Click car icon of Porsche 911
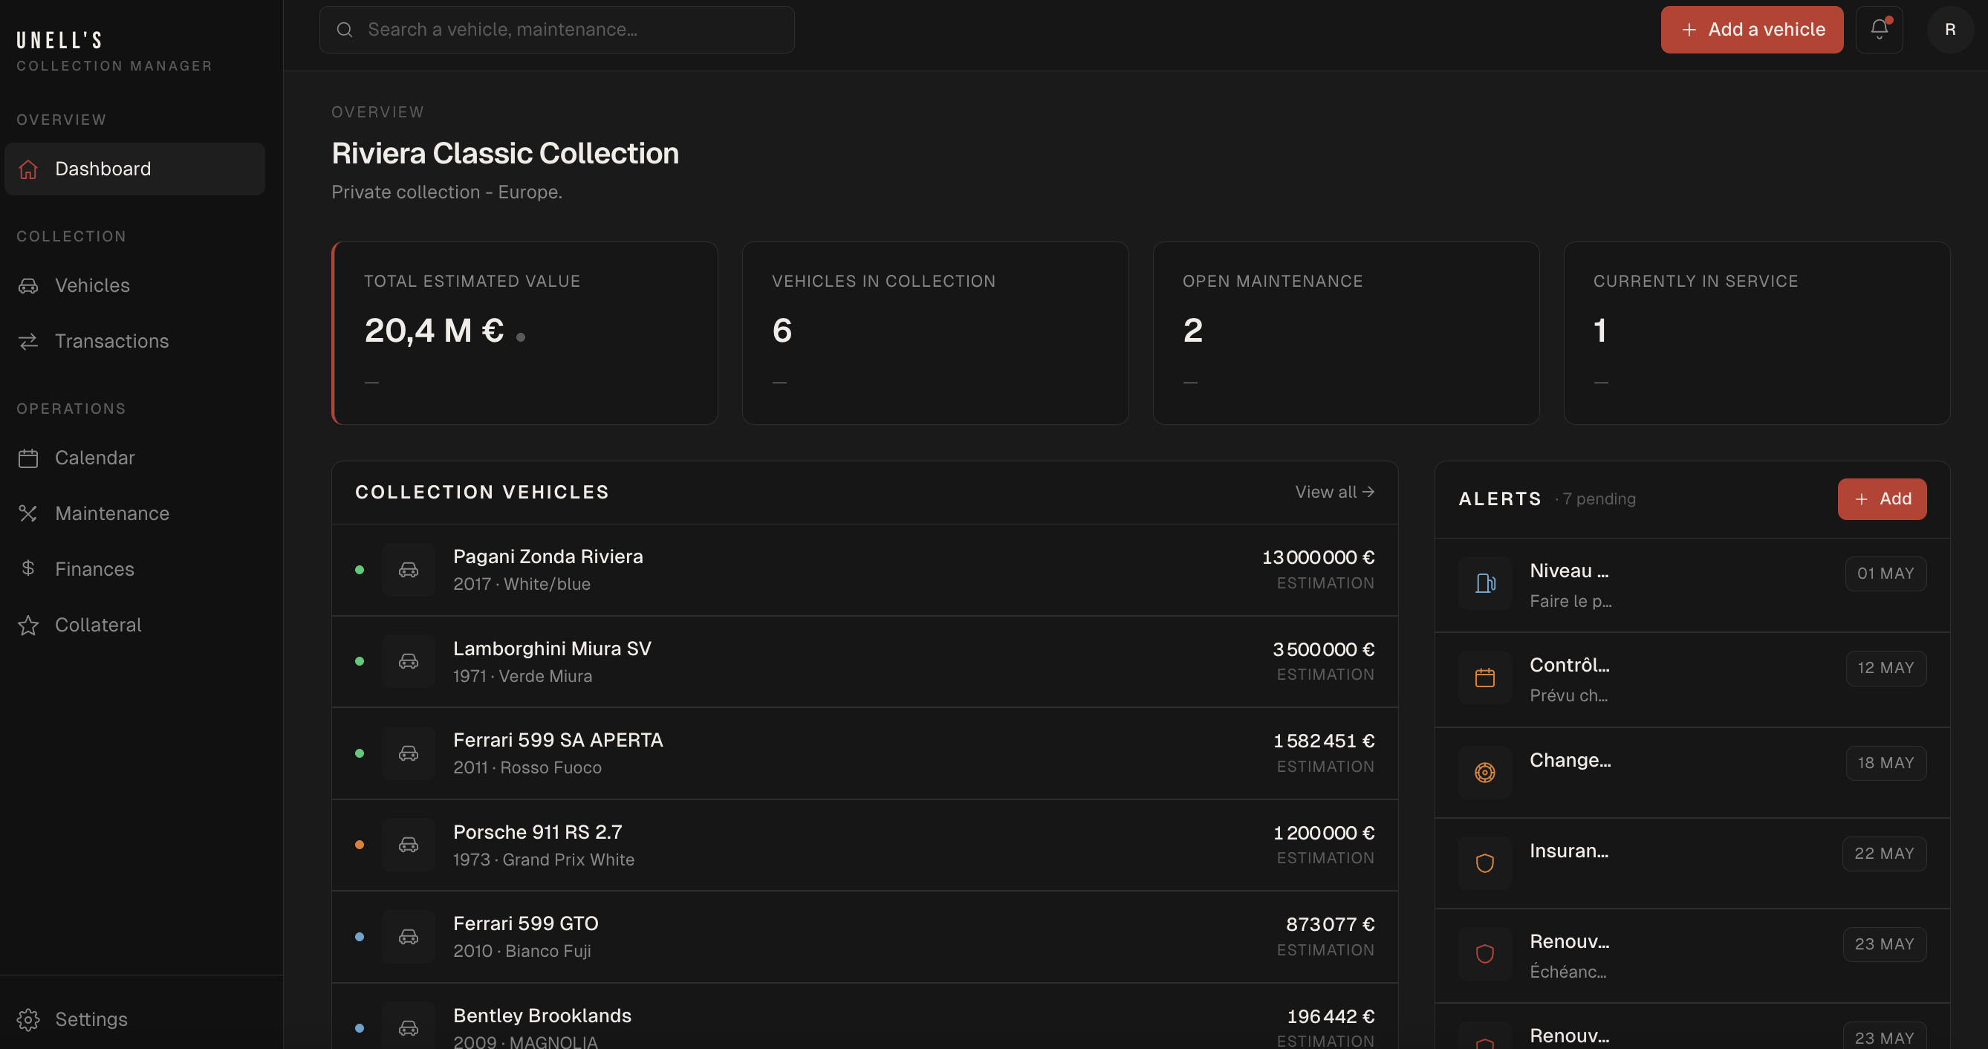This screenshot has width=1988, height=1049. coord(409,845)
